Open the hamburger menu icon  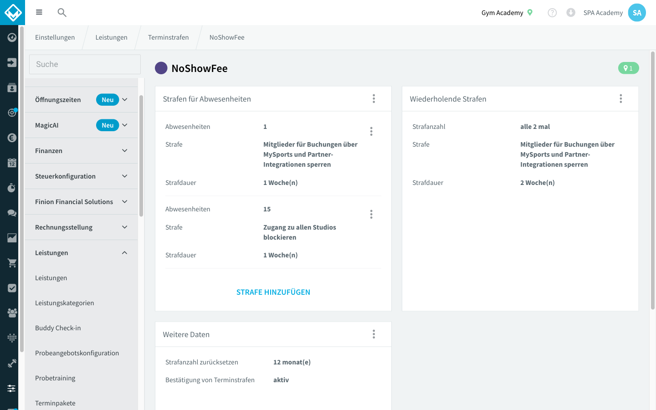tap(39, 12)
